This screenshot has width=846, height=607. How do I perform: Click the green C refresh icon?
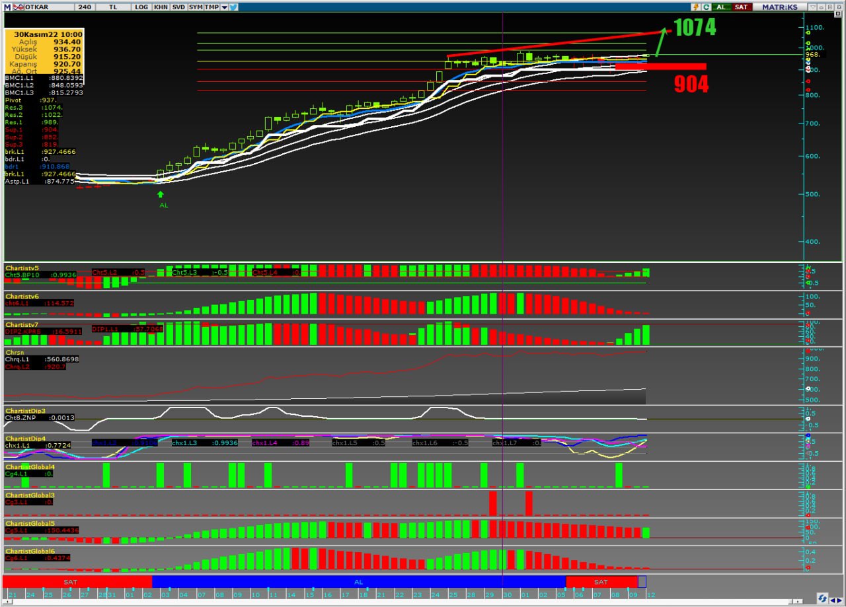(x=706, y=7)
